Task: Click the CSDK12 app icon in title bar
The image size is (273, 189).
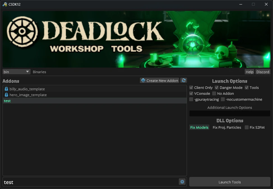Action: (x=5, y=4)
